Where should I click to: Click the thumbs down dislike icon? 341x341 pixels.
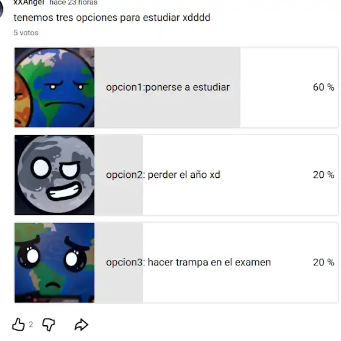(49, 325)
